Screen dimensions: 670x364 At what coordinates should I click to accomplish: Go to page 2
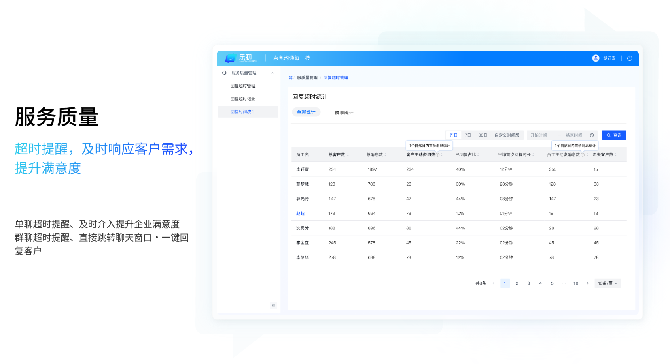(x=517, y=283)
